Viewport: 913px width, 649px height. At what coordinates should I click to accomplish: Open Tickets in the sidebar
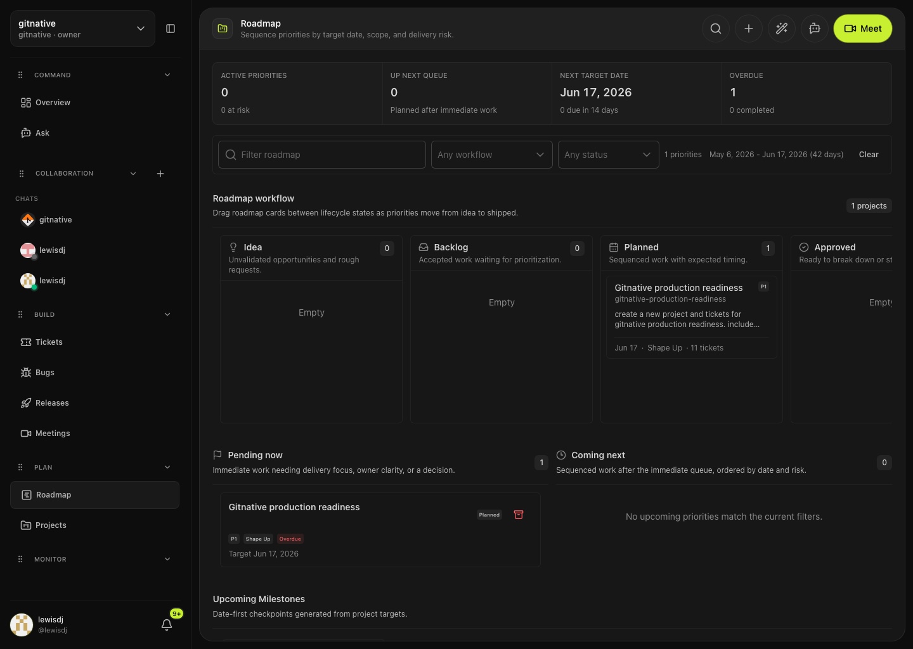[x=94, y=342]
